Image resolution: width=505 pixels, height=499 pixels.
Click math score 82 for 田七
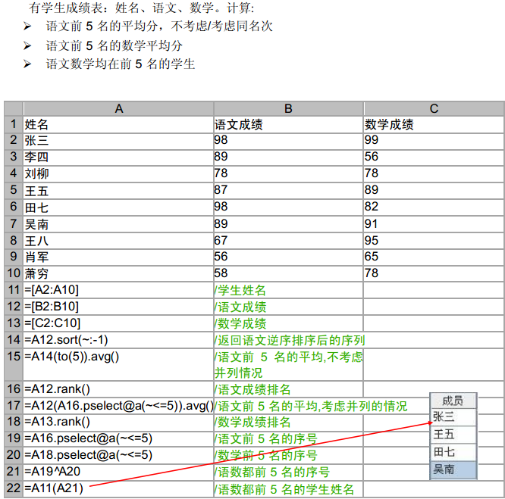tap(434, 207)
